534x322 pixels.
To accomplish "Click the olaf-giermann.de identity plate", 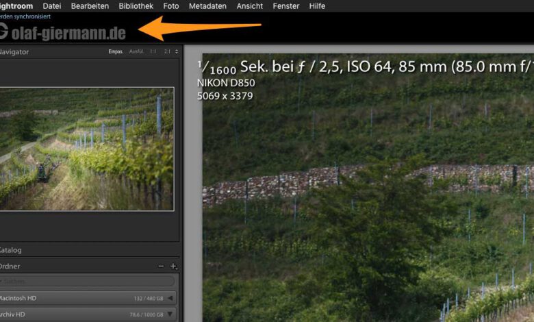I will click(63, 32).
